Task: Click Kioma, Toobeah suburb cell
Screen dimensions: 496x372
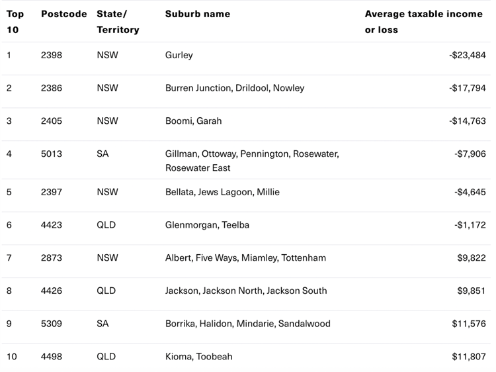Action: pyautogui.click(x=198, y=357)
